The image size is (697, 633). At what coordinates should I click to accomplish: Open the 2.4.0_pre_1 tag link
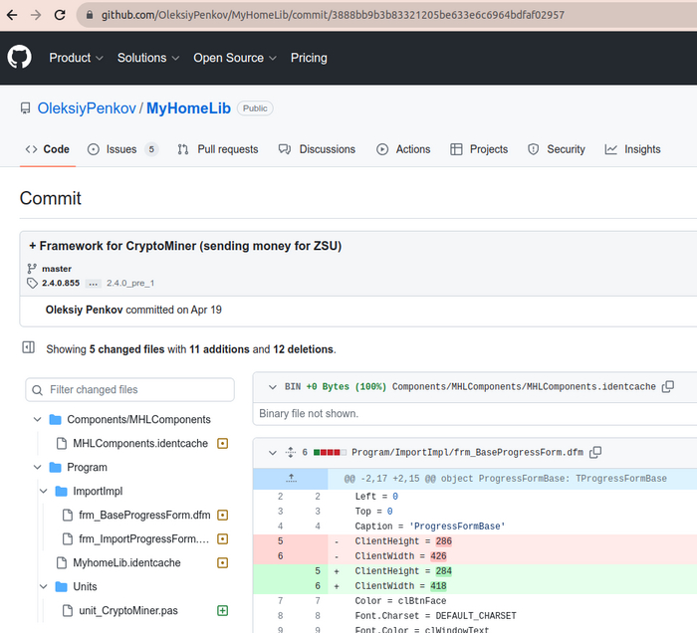point(130,283)
